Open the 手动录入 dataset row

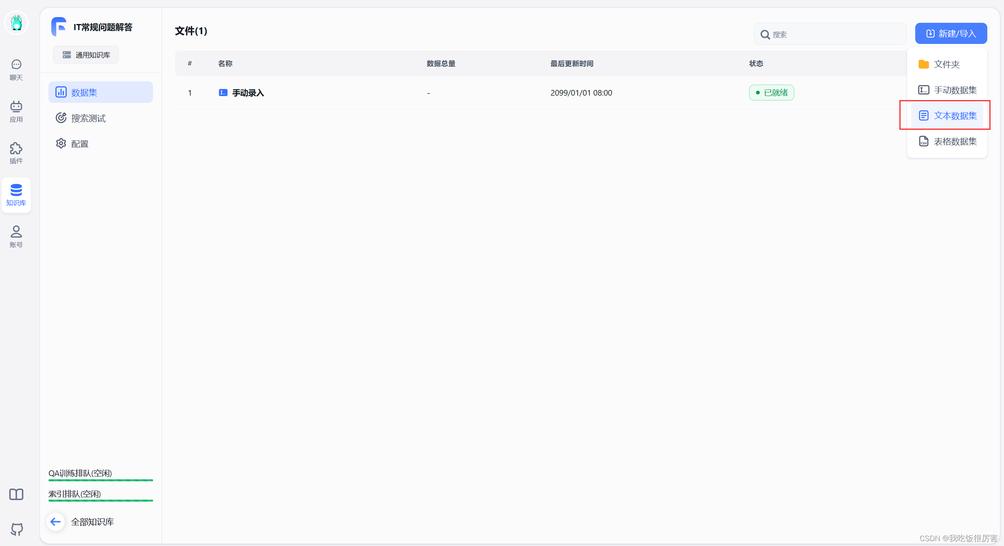tap(248, 93)
